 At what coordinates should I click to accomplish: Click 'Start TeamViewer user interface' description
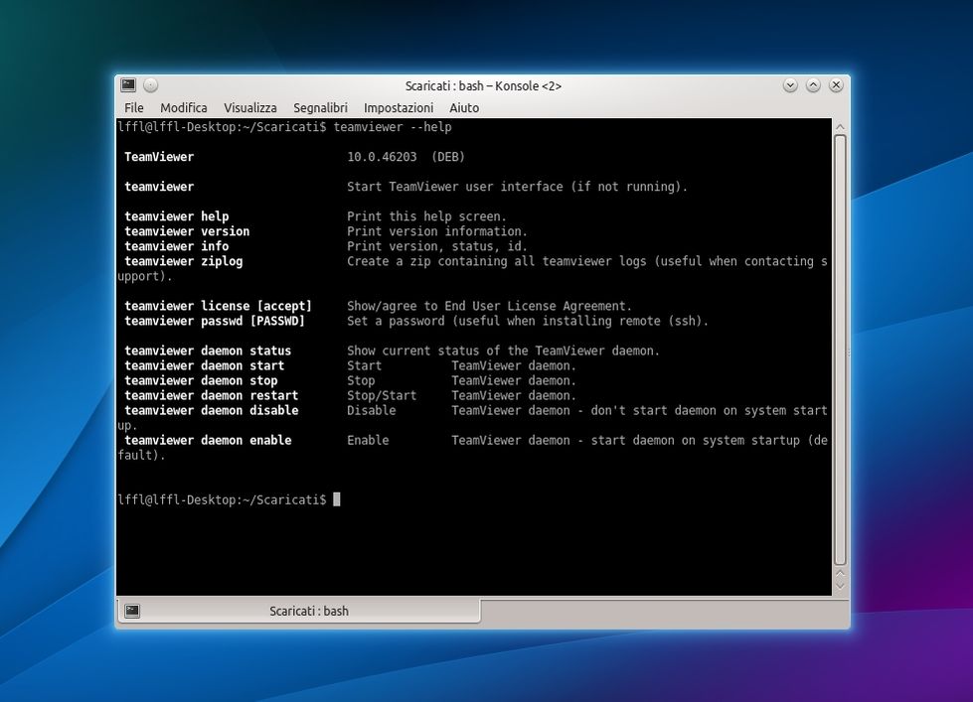coord(517,187)
